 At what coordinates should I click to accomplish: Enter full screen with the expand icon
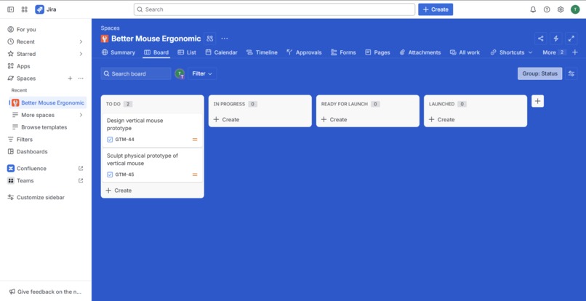tap(571, 38)
